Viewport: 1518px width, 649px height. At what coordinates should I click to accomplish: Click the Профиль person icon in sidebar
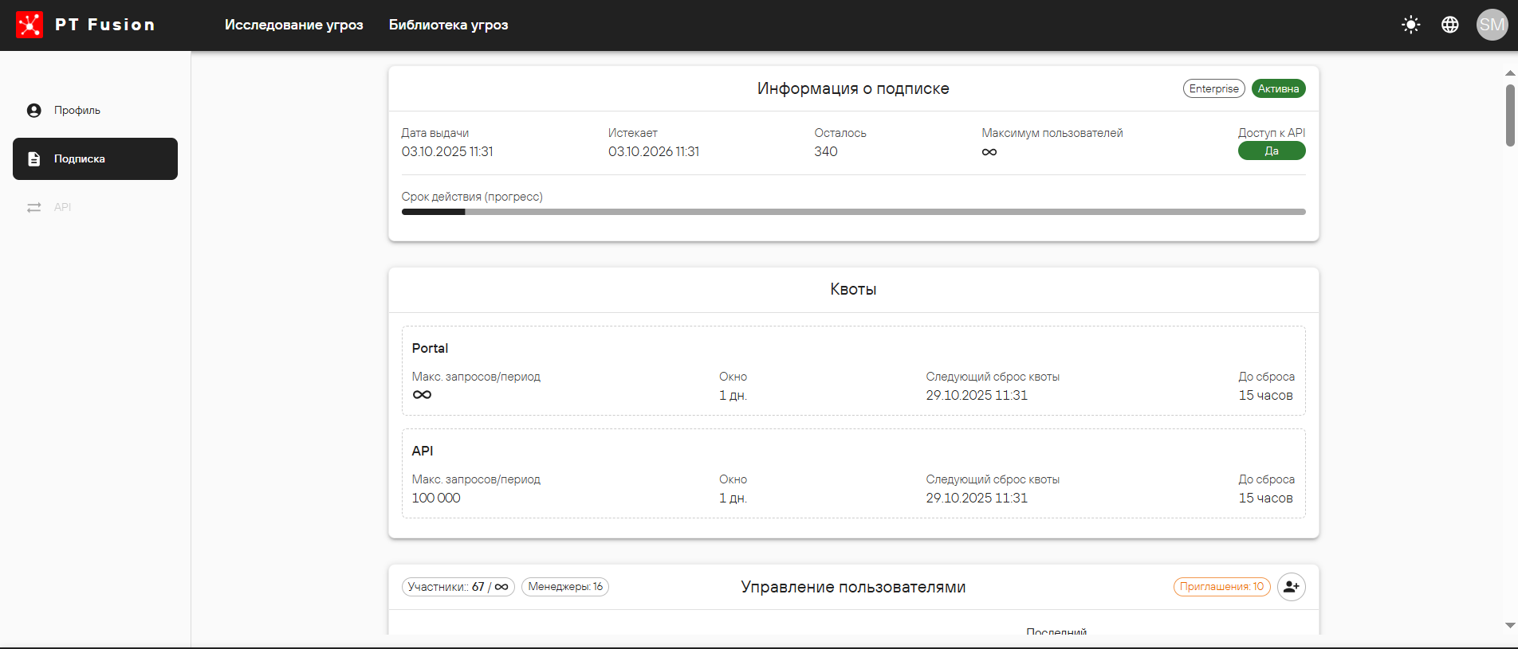pyautogui.click(x=33, y=111)
